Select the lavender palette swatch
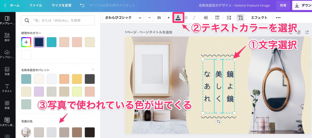This screenshot has width=312, height=138. 39,92
